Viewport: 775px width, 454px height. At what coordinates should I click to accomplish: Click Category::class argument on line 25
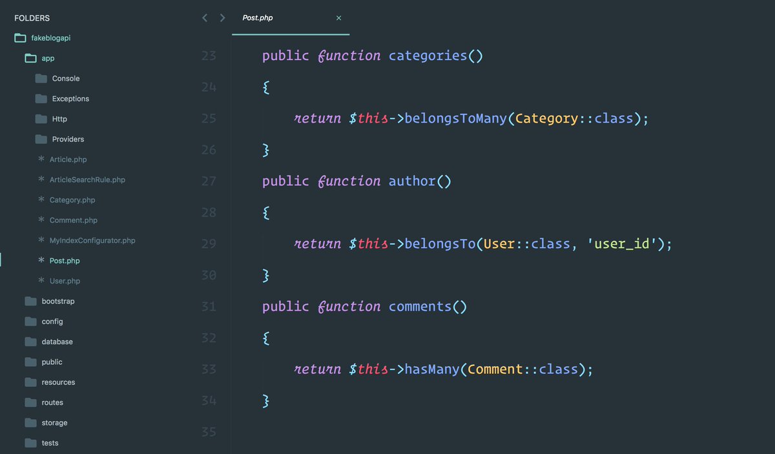tap(574, 118)
